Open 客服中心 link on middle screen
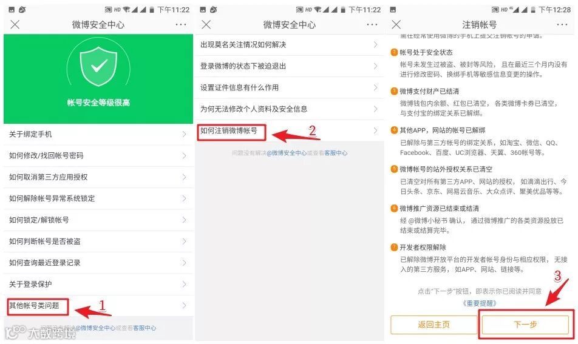The image size is (578, 344). [x=335, y=153]
